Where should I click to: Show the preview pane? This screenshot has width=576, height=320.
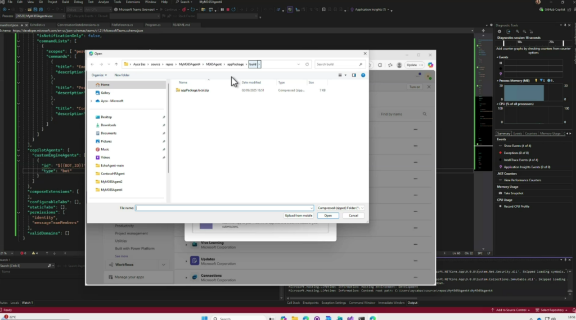(x=354, y=75)
